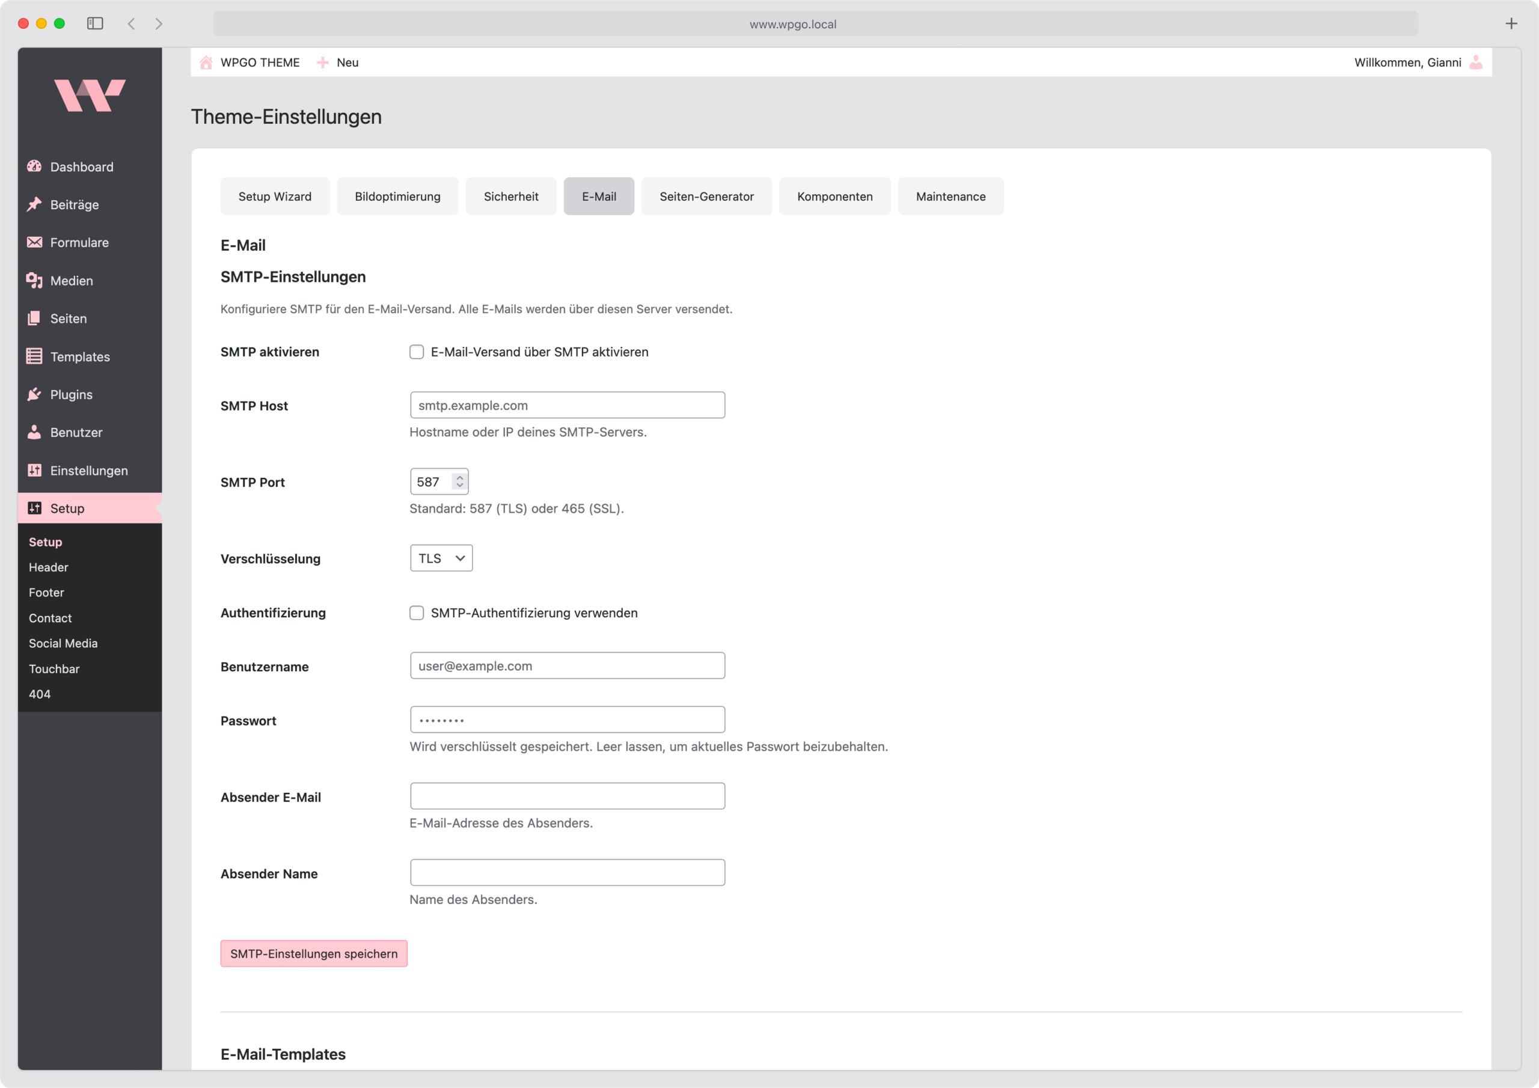Click the WPGO THEME home icon
The image size is (1539, 1088).
(x=206, y=62)
